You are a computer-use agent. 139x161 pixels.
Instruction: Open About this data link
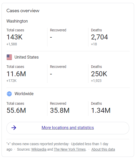[x=103, y=149]
